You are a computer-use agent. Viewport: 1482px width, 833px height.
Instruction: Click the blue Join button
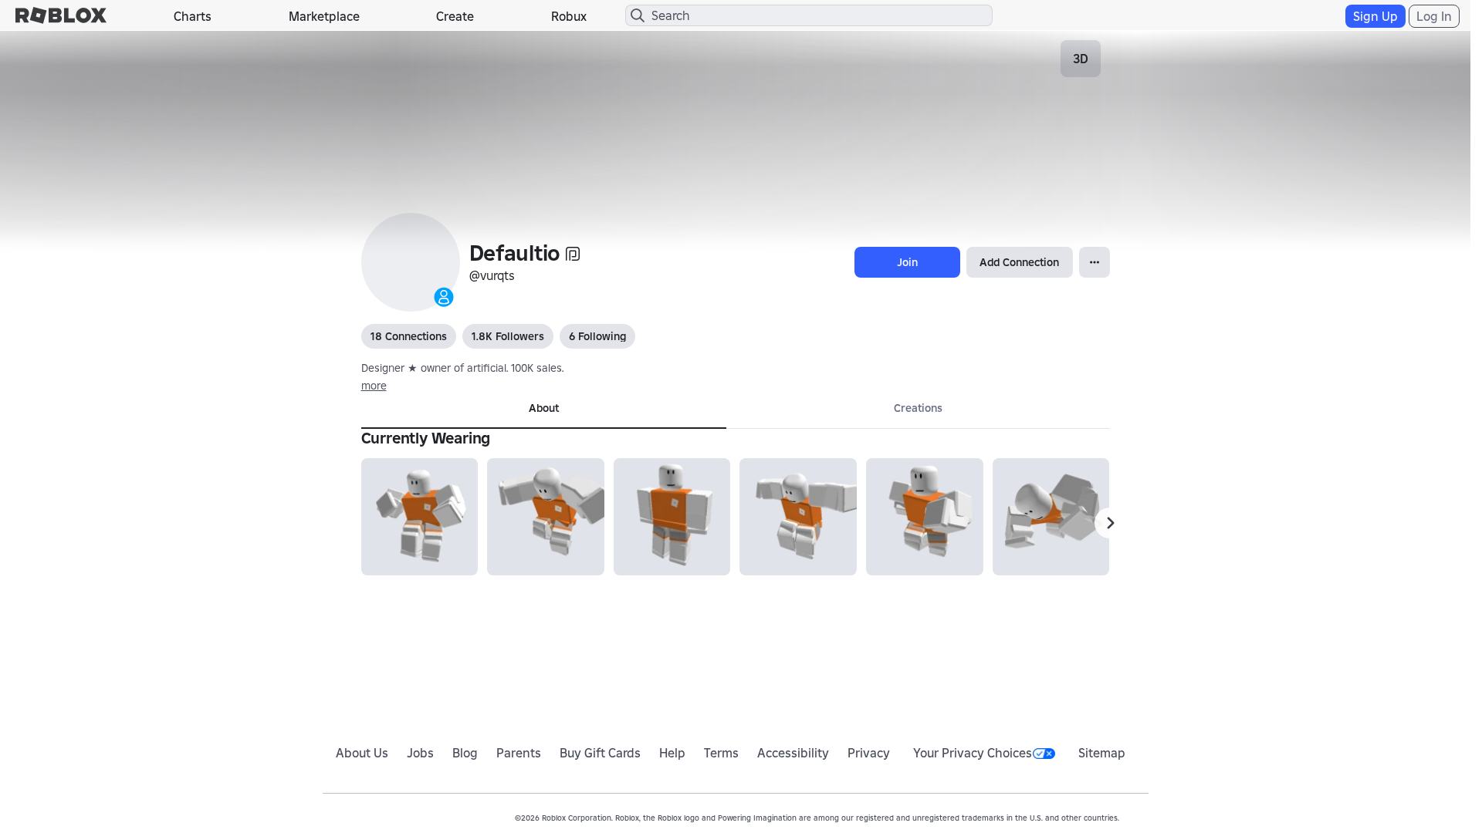pyautogui.click(x=907, y=262)
